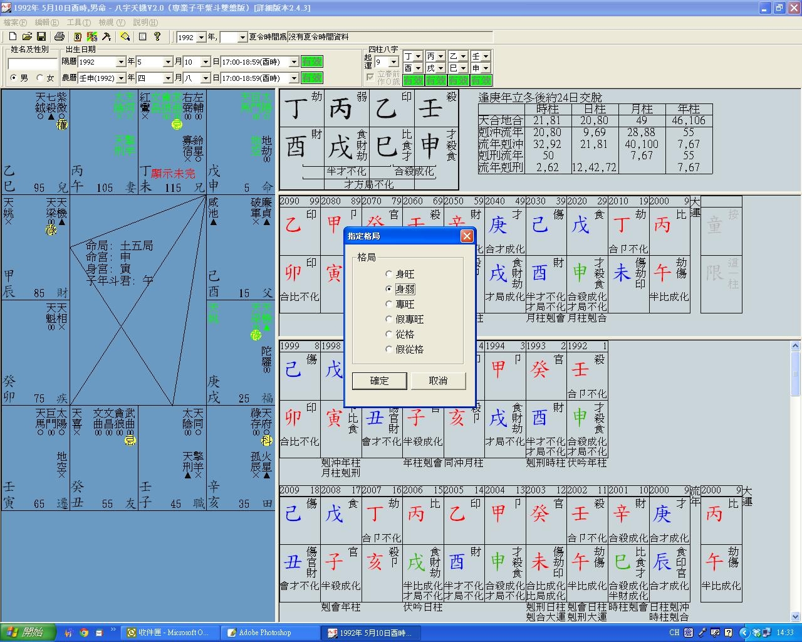The height and width of the screenshot is (642, 802).
Task: Launch Chrome from the quick launch bar
Action: (84, 633)
